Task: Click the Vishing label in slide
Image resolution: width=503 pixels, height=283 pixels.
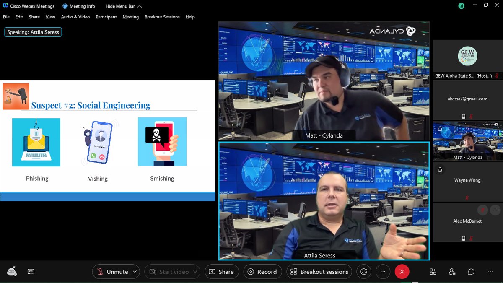Action: click(x=98, y=179)
